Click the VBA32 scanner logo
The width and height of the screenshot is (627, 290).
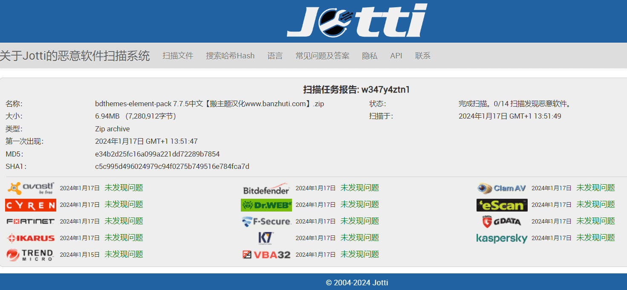click(266, 255)
